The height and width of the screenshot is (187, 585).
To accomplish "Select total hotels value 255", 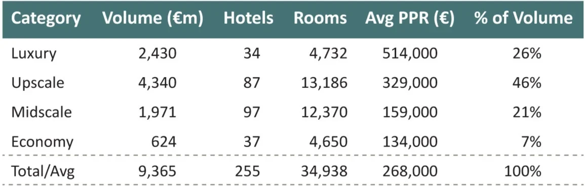I will [x=248, y=171].
